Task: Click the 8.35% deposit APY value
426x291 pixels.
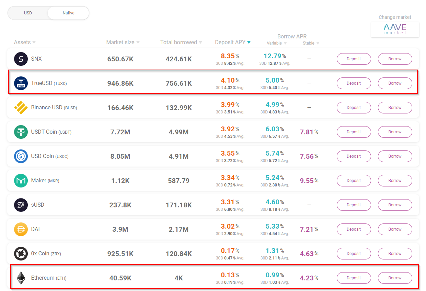Action: coord(230,56)
